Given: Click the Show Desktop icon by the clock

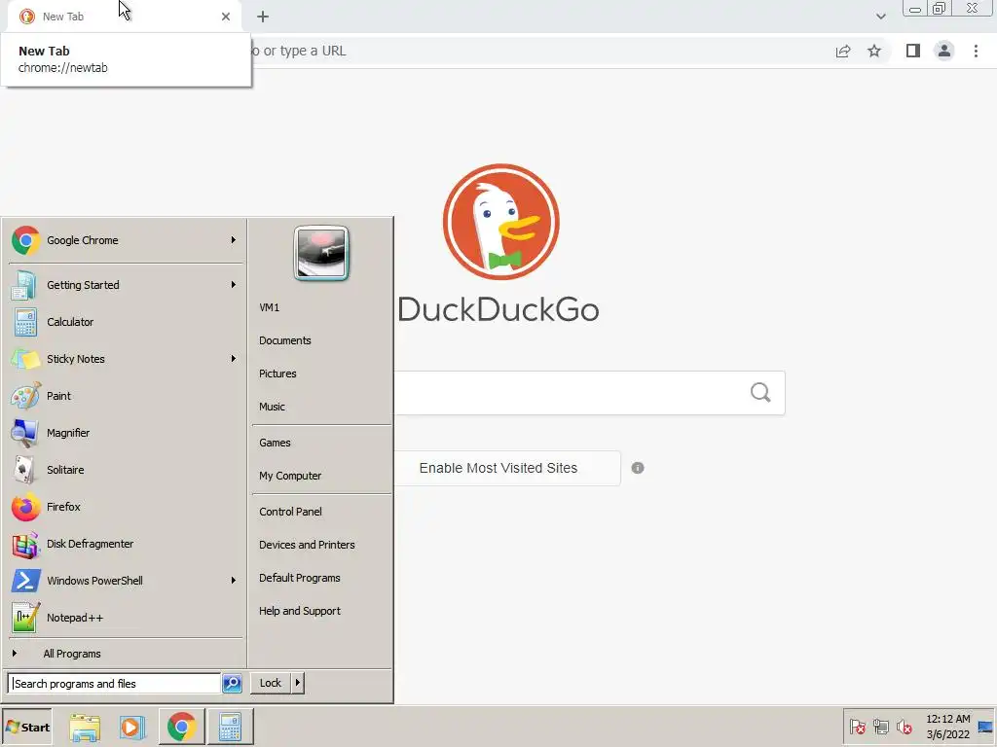Looking at the screenshot, I should point(985,728).
